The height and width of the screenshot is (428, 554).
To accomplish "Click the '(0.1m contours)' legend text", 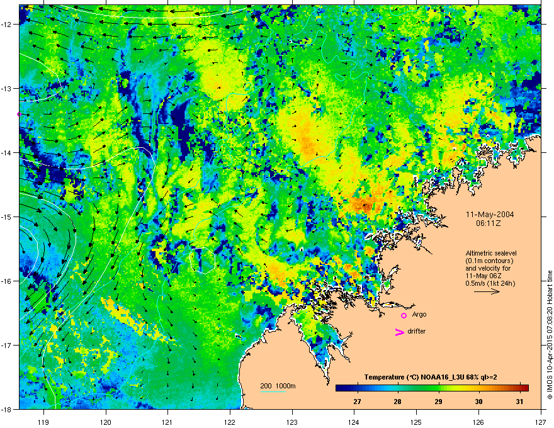I will coord(489,261).
